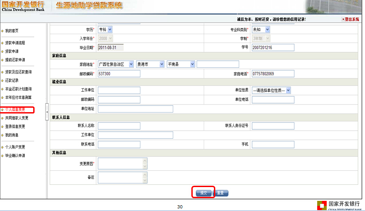Image resolution: width=365 pixels, height=211 pixels.
Task: Open 毕业确认申请 in the sidebar
Action: click(x=15, y=156)
